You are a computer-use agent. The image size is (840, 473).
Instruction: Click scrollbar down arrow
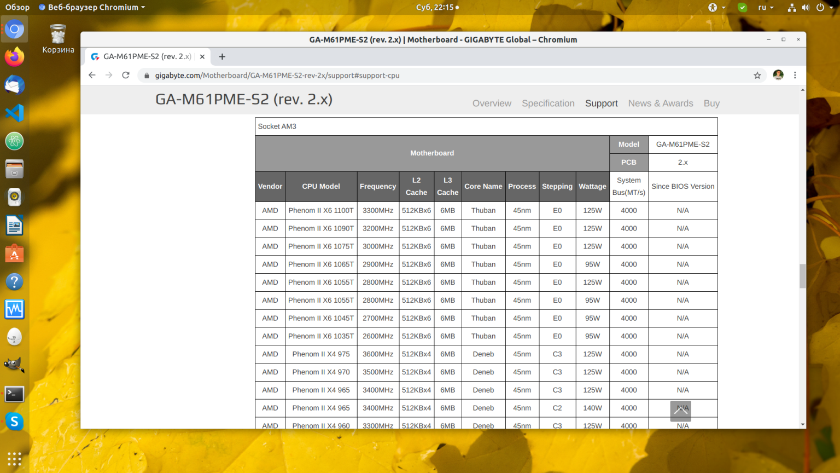pyautogui.click(x=802, y=425)
